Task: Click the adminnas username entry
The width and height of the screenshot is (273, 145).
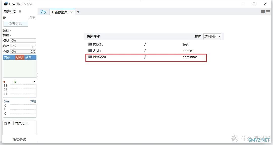Action: [x=190, y=57]
